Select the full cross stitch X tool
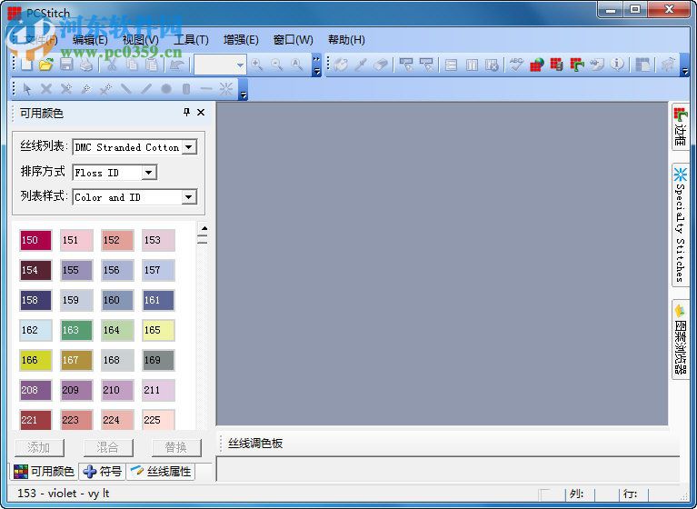The image size is (697, 509). click(46, 89)
